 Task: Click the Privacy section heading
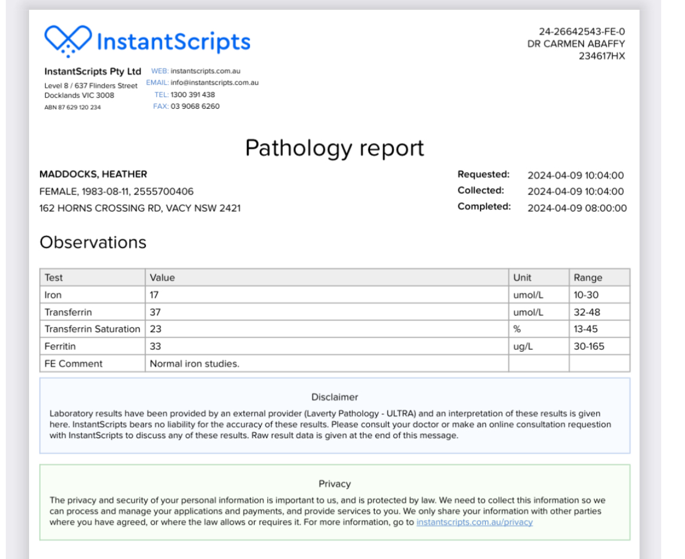tap(335, 484)
